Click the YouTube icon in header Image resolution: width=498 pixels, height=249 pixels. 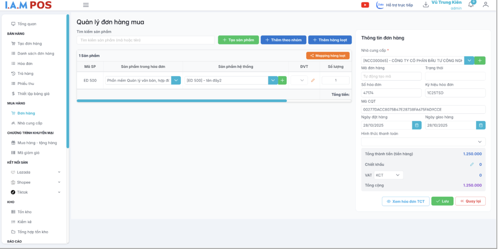click(365, 5)
